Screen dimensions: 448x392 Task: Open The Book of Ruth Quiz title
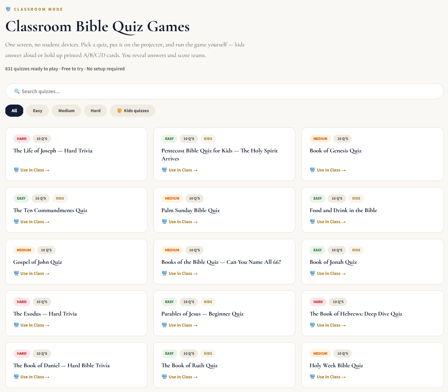click(190, 365)
